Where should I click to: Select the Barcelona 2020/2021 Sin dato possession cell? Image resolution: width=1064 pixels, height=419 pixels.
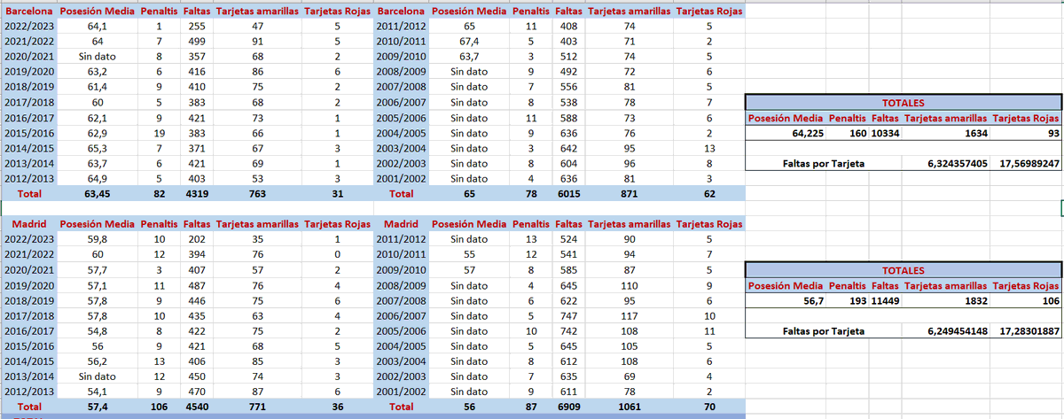[x=97, y=57]
